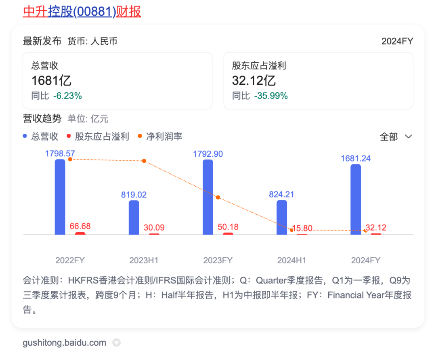Open the gushitong.baidu.com source link
The height and width of the screenshot is (353, 436).
pos(65,343)
